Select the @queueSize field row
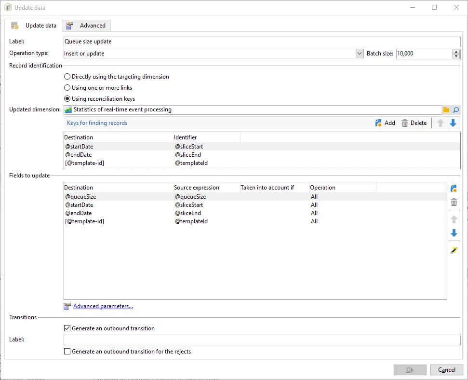The width and height of the screenshot is (468, 380). click(255, 197)
